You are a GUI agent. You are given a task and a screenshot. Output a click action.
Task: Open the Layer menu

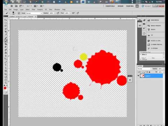(22, 9)
